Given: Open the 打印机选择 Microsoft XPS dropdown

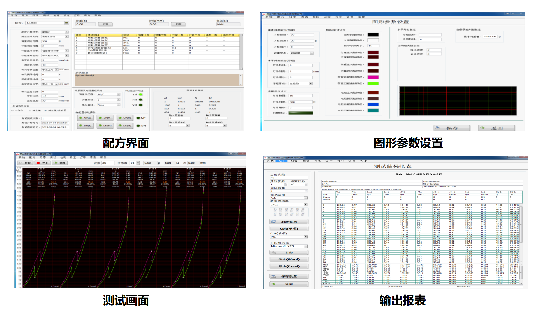Looking at the screenshot, I should pyautogui.click(x=306, y=246).
